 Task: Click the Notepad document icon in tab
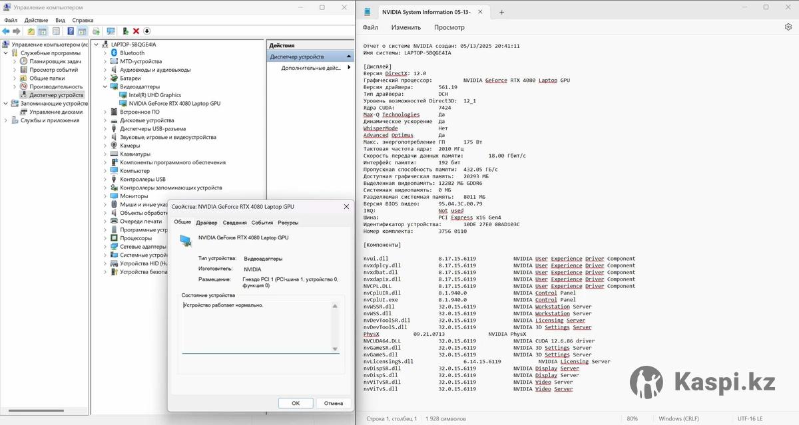368,12
